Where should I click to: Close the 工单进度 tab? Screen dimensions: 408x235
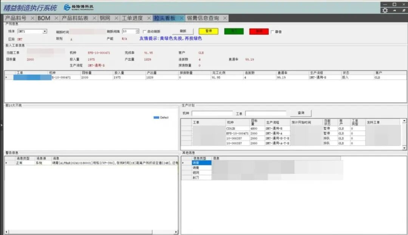tap(149, 18)
